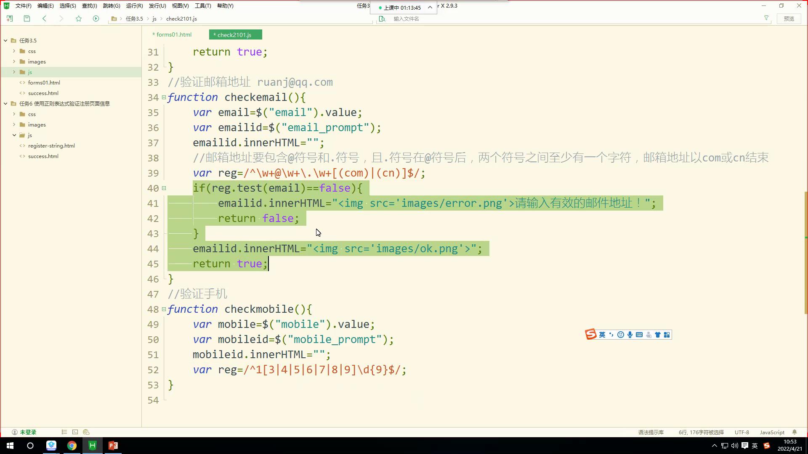Click the outline list icon in status bar
Viewport: 808px width, 454px height.
point(64,432)
